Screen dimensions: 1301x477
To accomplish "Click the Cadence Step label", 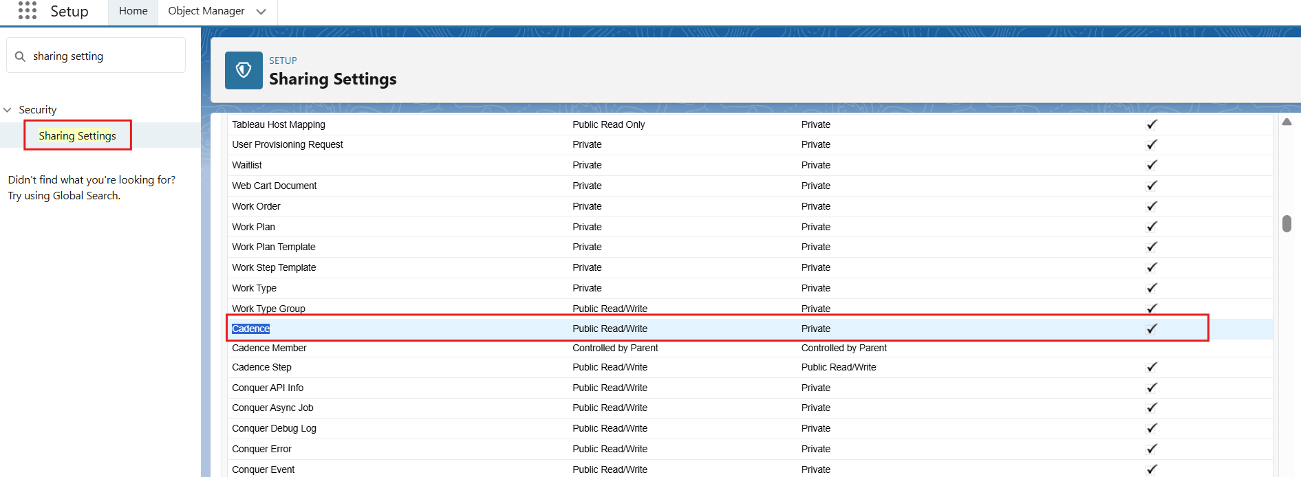I will 261,367.
